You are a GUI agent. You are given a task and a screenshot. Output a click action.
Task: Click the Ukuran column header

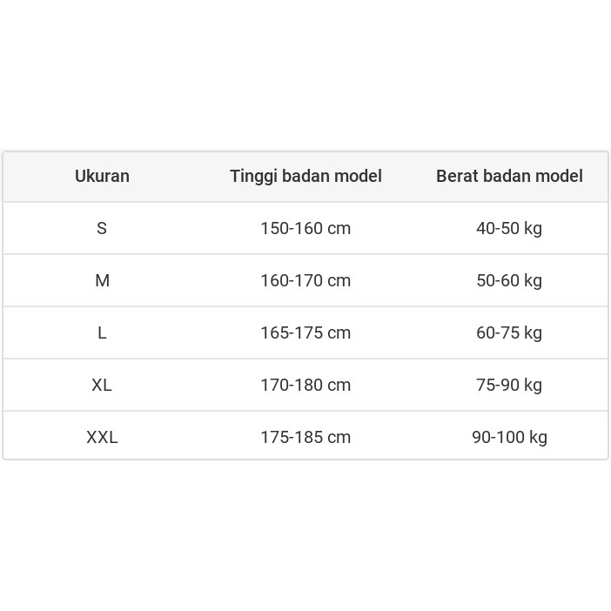click(102, 176)
